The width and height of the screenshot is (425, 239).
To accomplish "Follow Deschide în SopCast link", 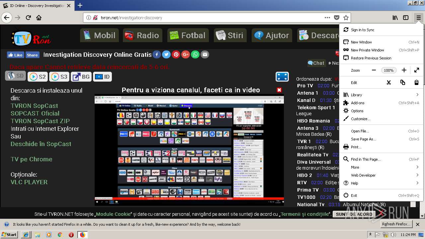I will click(41, 144).
